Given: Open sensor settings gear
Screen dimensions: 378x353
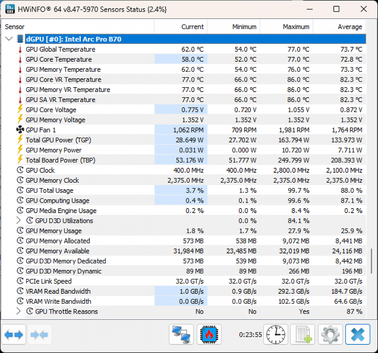Looking at the screenshot, I should 330,334.
